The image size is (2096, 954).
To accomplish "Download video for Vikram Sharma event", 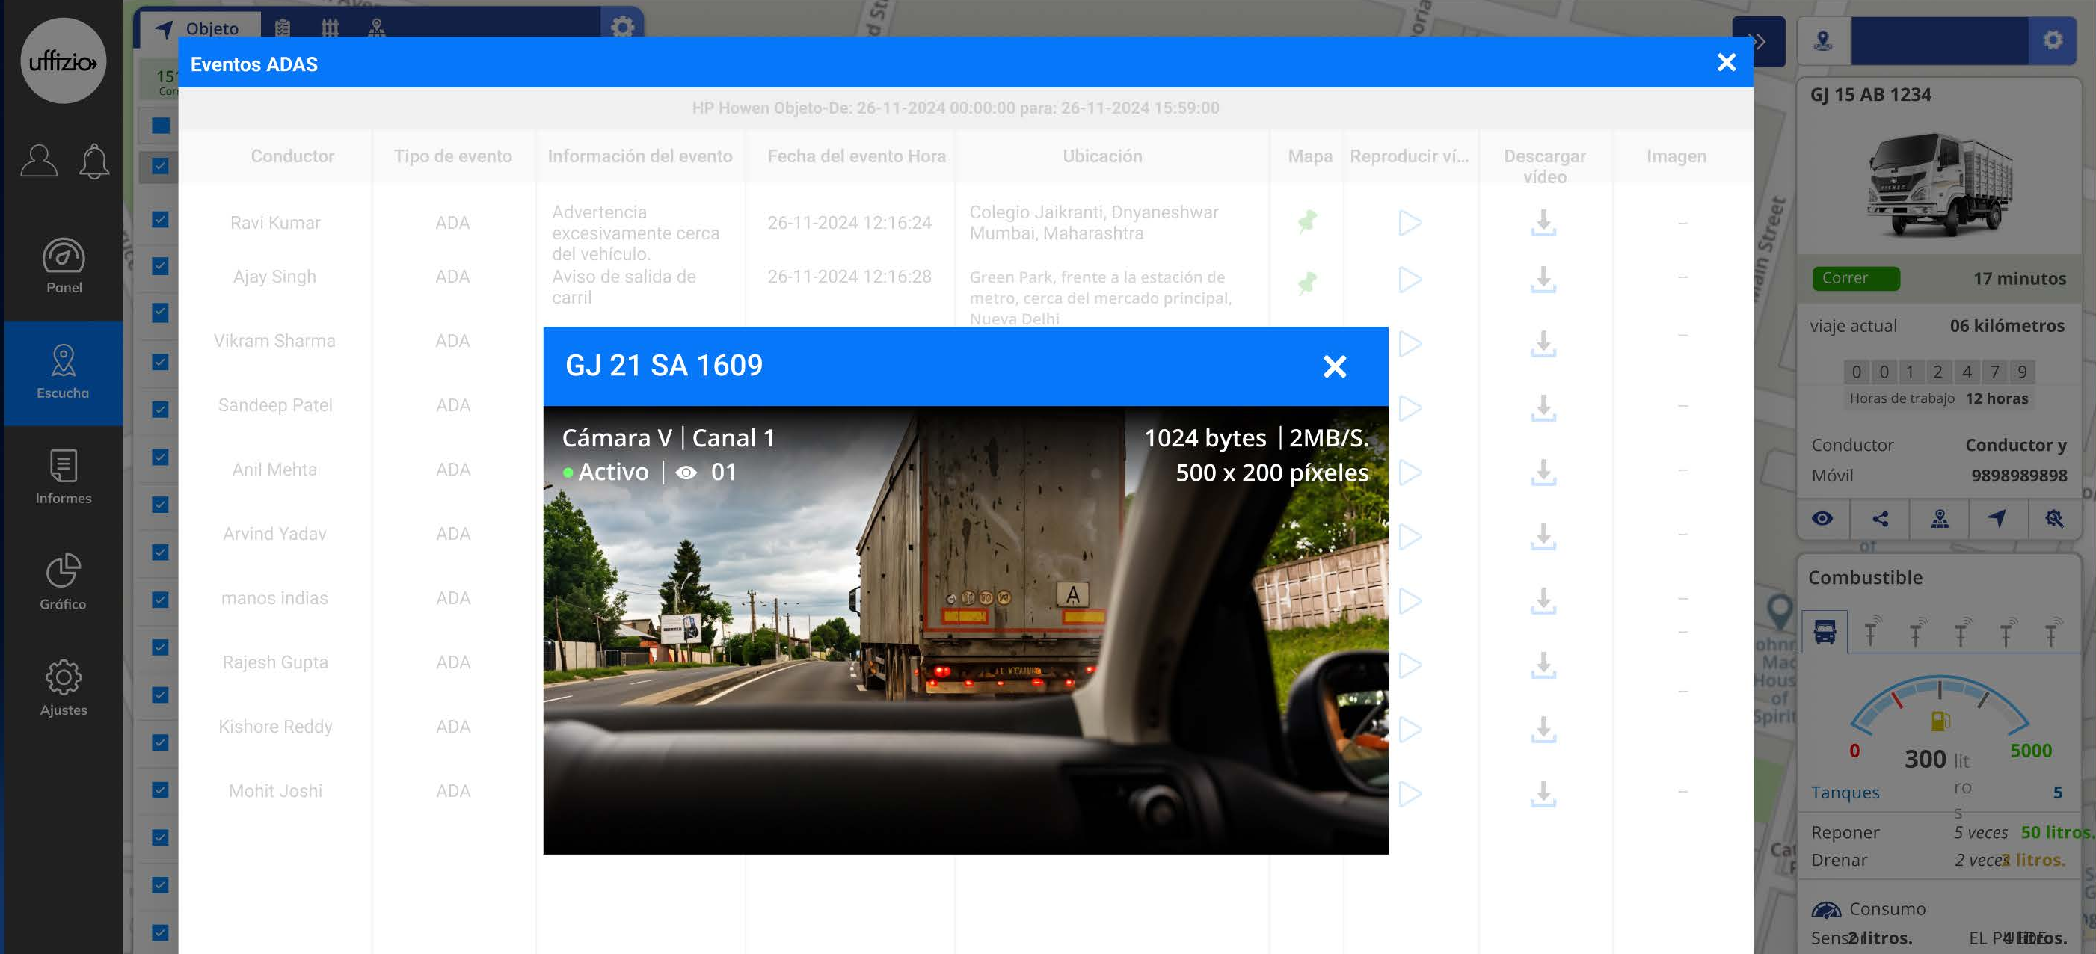I will (1543, 343).
